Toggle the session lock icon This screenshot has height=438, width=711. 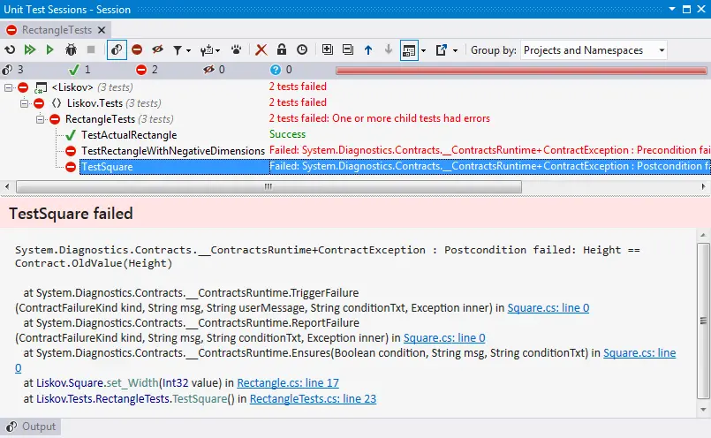point(282,49)
